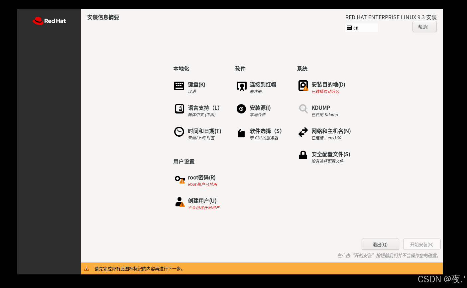
Task: Select the installation source disc icon
Action: coord(241,109)
